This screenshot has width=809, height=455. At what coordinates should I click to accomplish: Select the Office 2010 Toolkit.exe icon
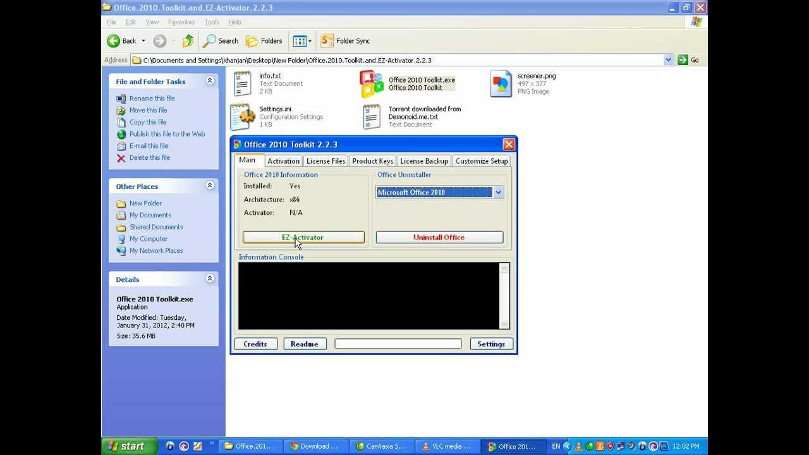tap(372, 84)
